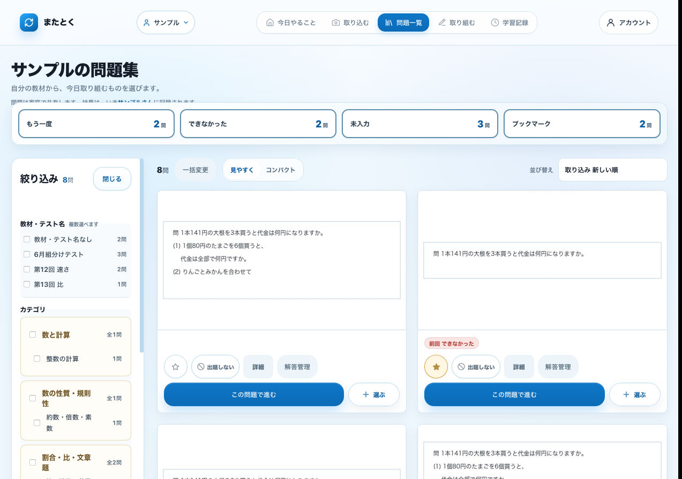
Task: Tick the 整数の計算 subcategory
Action: (x=37, y=359)
